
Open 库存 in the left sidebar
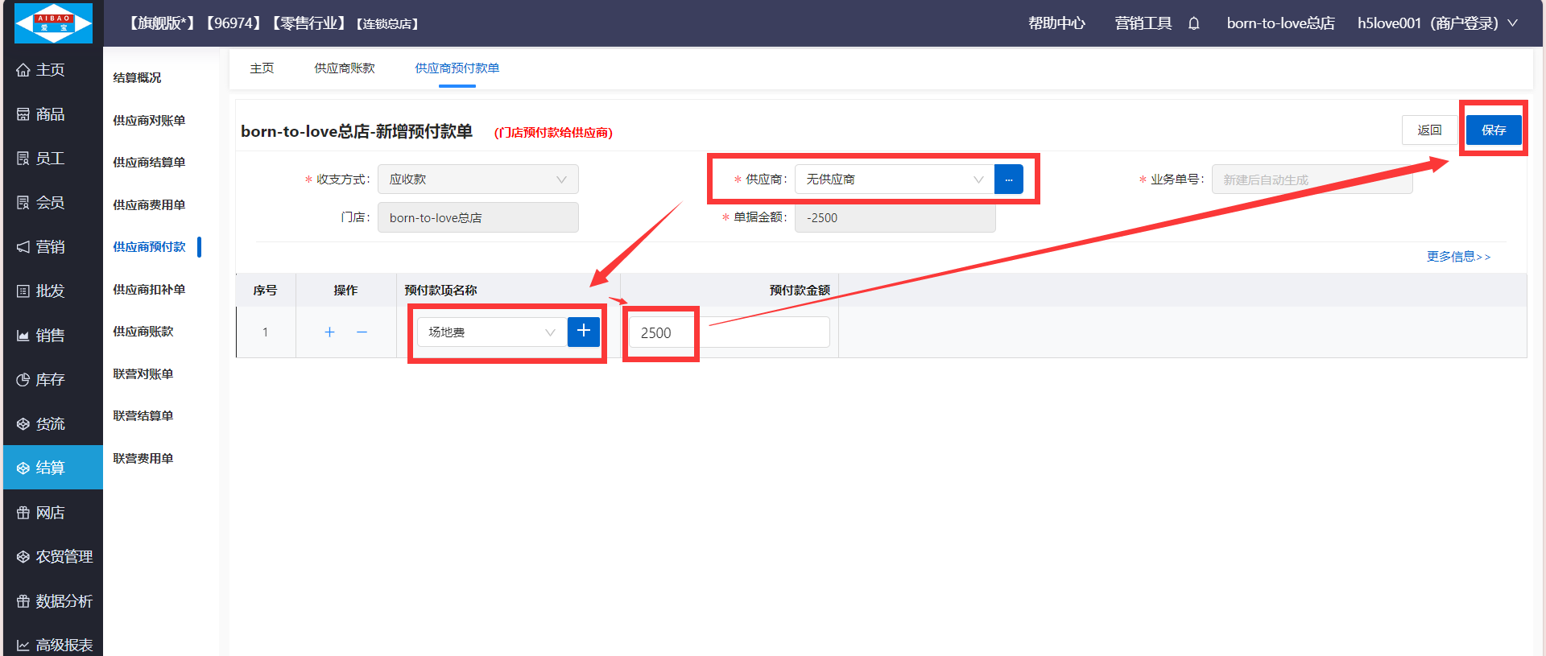52,379
